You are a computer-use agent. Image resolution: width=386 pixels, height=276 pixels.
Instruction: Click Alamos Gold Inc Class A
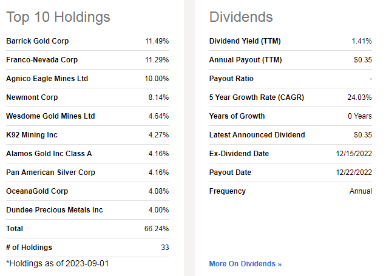coord(49,154)
